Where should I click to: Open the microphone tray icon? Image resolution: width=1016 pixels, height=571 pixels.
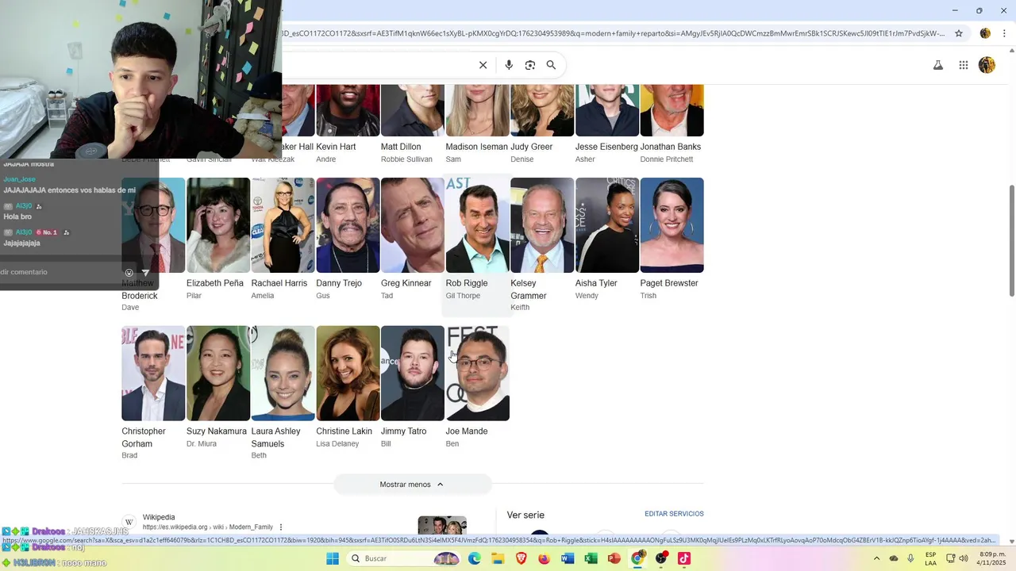click(910, 558)
